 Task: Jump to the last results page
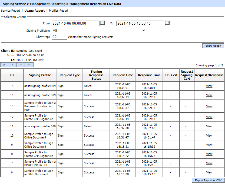[x=29, y=65]
